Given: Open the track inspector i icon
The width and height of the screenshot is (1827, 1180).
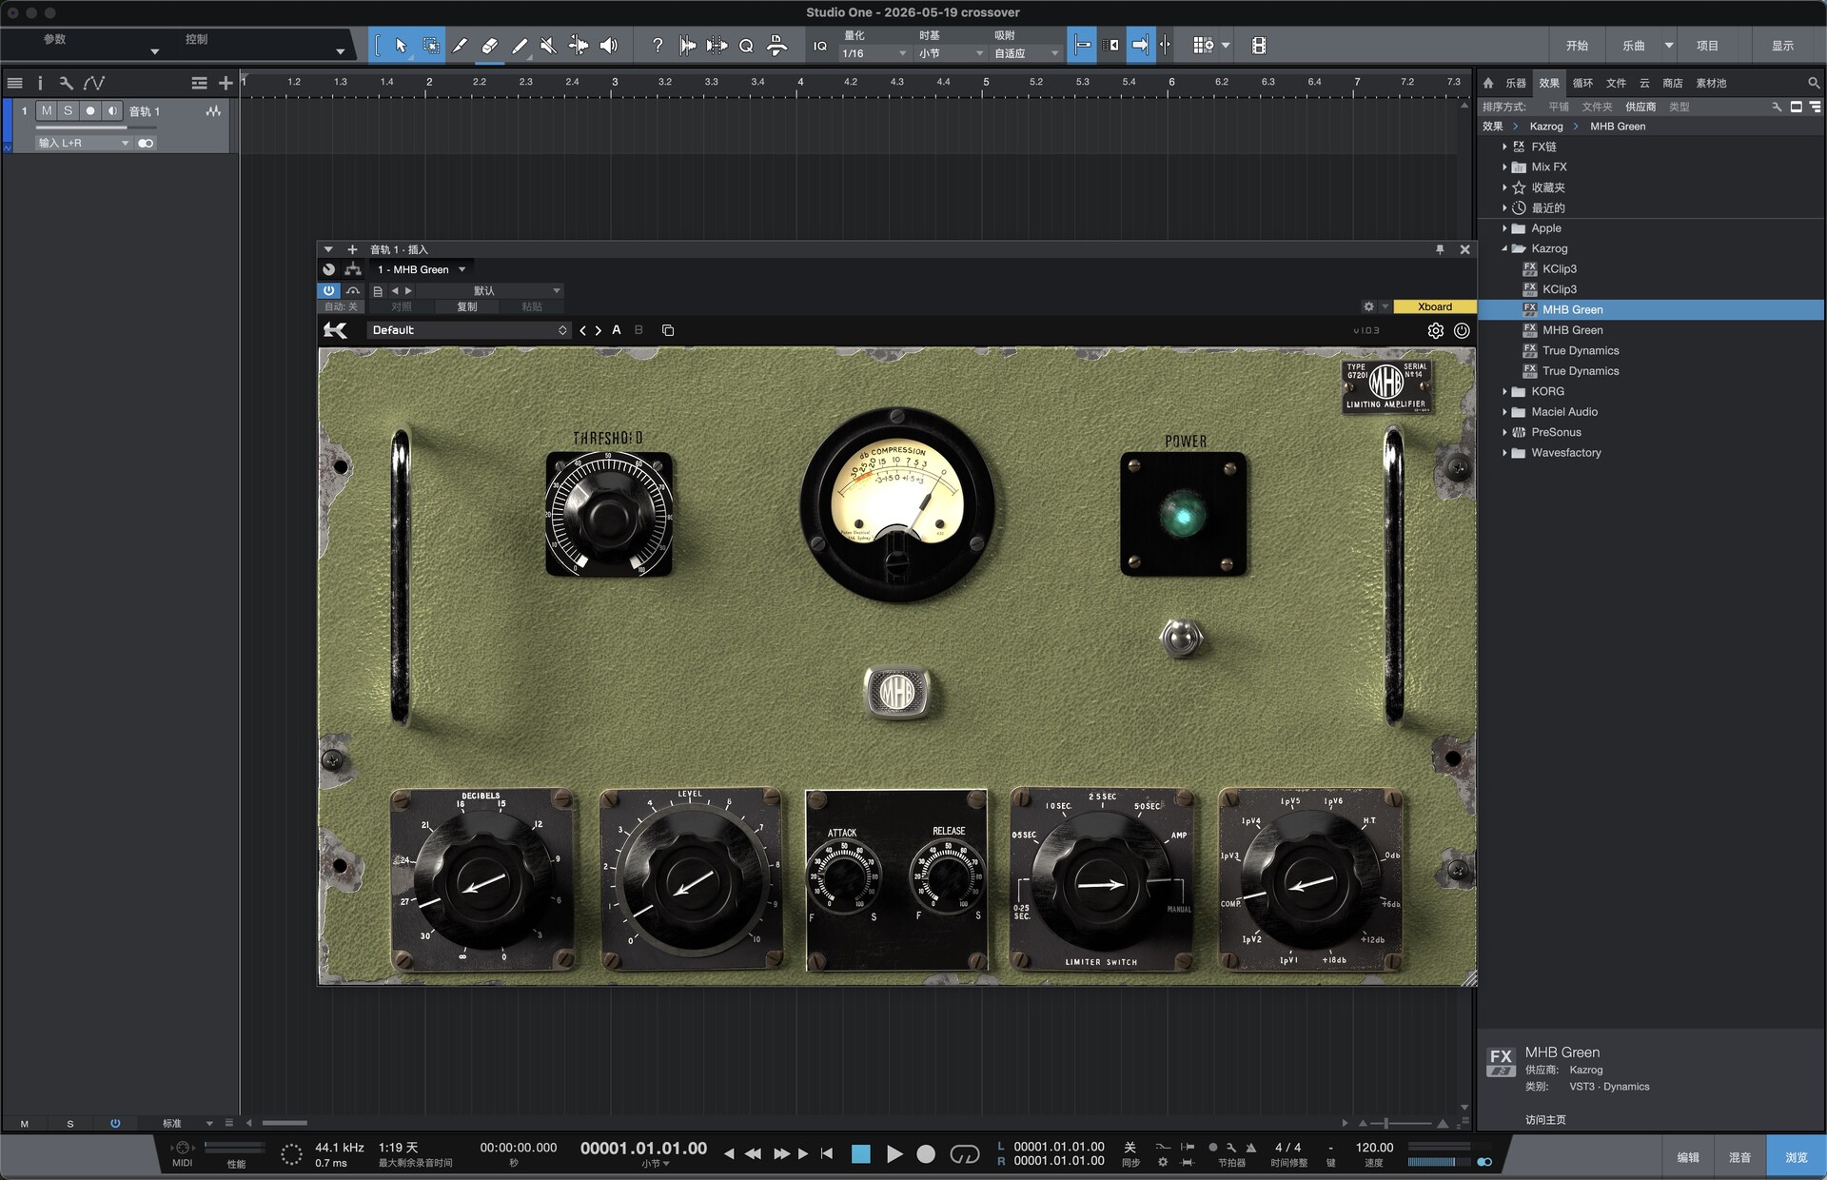Looking at the screenshot, I should [40, 83].
